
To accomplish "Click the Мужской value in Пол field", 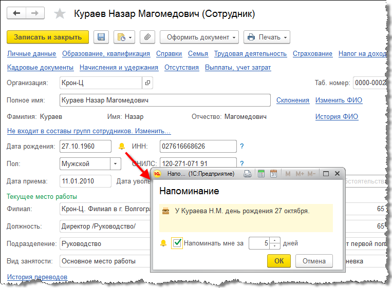I will pos(76,164).
